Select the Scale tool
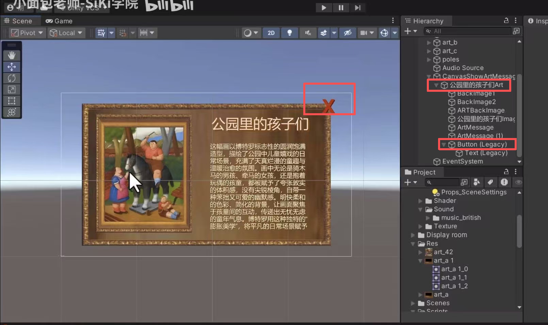The image size is (548, 325). click(x=12, y=89)
